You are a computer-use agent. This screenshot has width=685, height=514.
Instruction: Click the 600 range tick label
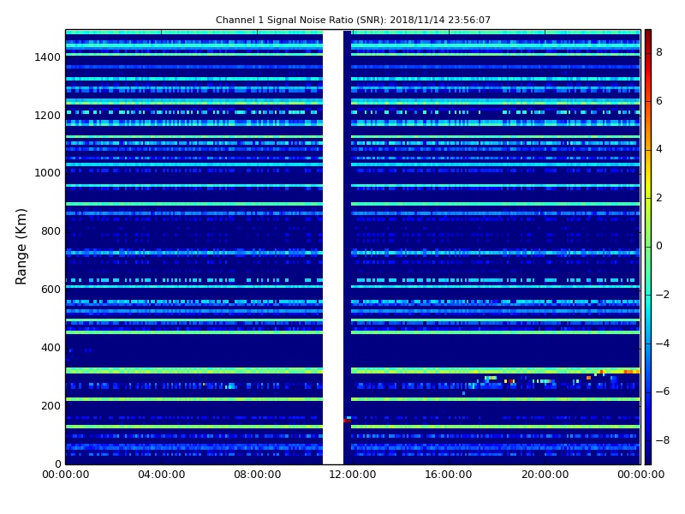coord(51,290)
